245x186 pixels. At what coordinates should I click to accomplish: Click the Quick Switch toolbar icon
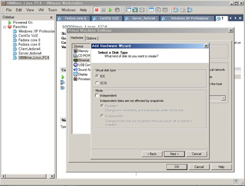pos(142,10)
